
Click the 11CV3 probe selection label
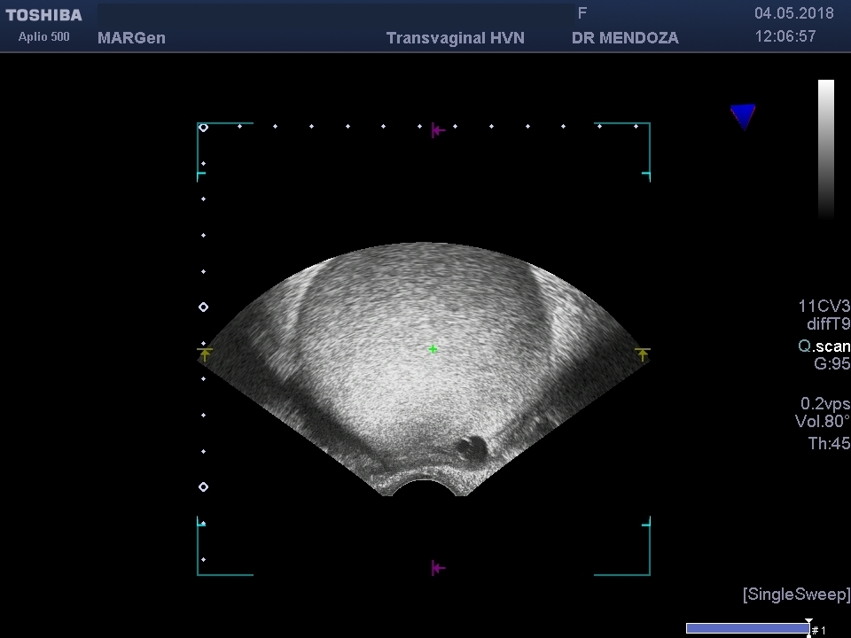[x=824, y=307]
